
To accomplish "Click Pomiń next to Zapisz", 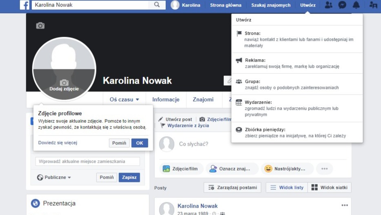I will [107, 177].
